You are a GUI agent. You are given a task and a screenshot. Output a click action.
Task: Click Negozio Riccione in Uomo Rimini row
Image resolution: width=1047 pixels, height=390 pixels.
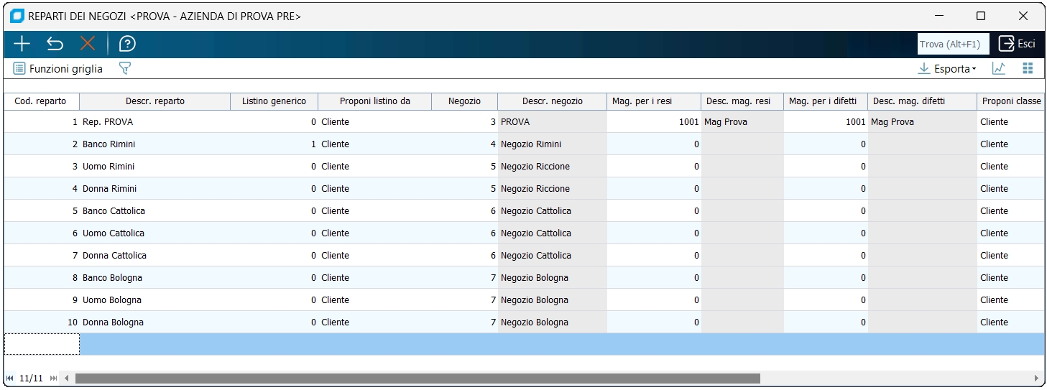[x=552, y=167]
